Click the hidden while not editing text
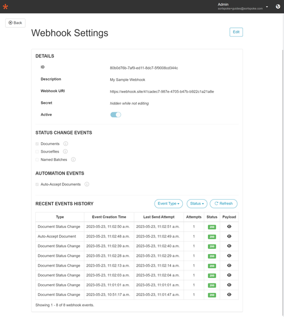284x317 pixels. click(130, 104)
